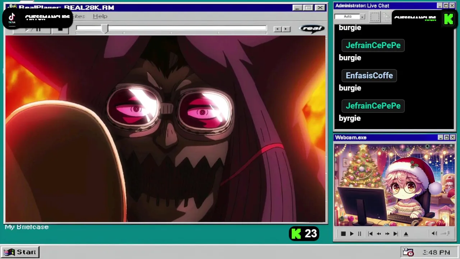460x259 pixels.
Task: Click the scheduler tray icon on taskbar
Action: [x=408, y=252]
